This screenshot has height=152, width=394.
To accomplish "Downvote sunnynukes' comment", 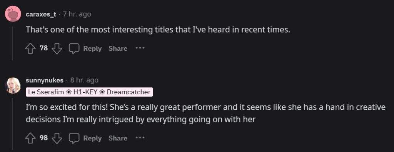I will point(57,138).
